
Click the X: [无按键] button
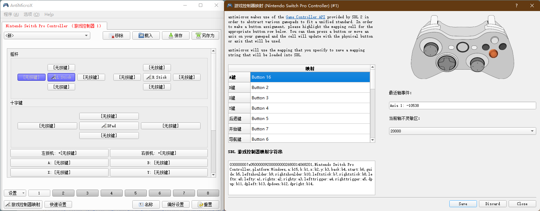click(59, 172)
